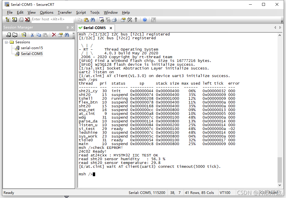
Task: Click 'Ready' status text
Action: point(9,192)
